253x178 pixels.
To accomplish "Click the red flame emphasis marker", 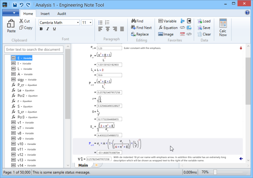I will 241,48.
